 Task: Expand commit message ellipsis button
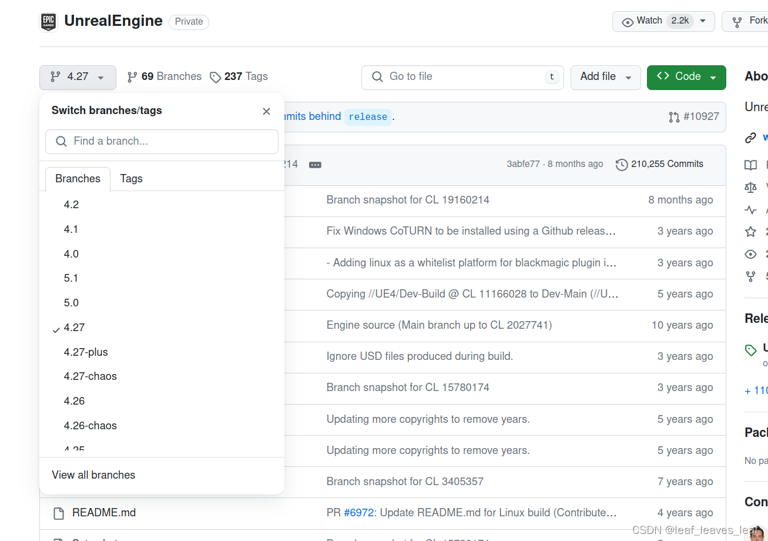(x=315, y=165)
